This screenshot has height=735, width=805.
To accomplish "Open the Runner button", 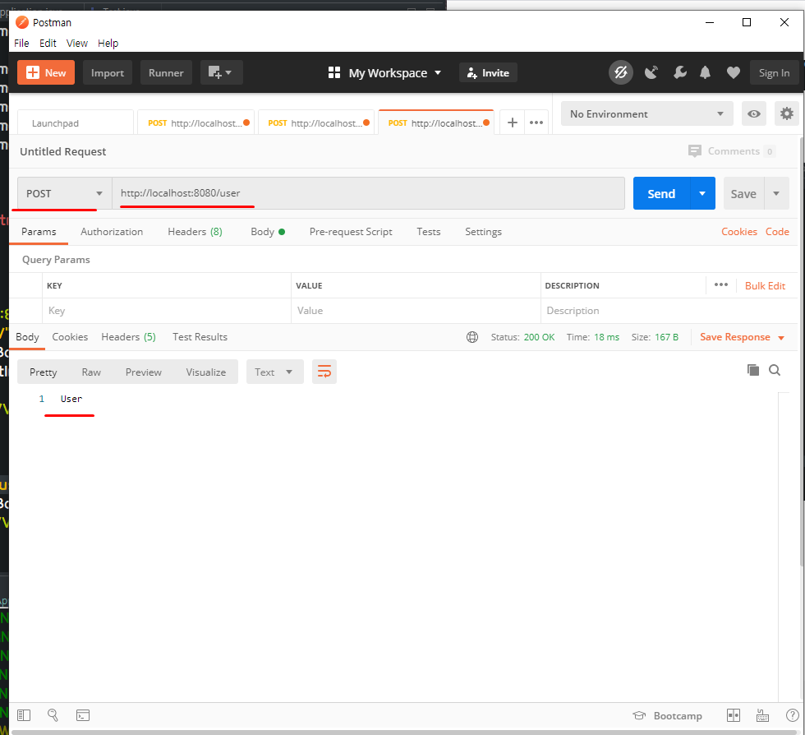I will 166,72.
